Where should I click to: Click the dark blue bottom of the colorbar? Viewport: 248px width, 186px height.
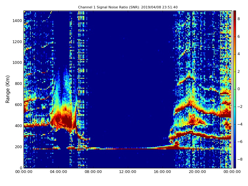point(235,165)
